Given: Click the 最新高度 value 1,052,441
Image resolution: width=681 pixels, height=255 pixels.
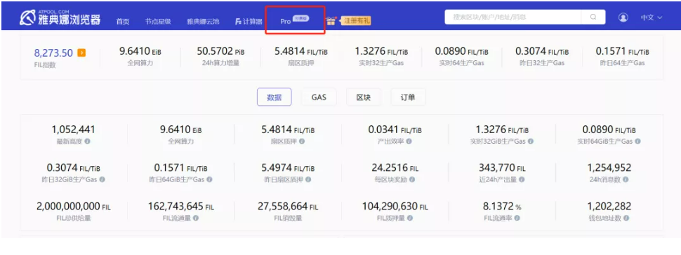Looking at the screenshot, I should (x=73, y=130).
